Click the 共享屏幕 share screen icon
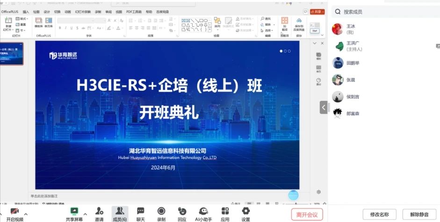 [x=74, y=211]
